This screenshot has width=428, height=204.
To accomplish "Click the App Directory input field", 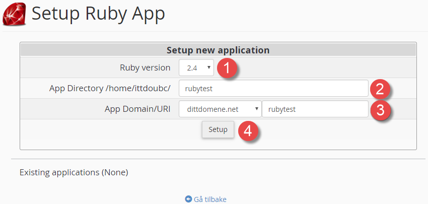I will [x=273, y=89].
